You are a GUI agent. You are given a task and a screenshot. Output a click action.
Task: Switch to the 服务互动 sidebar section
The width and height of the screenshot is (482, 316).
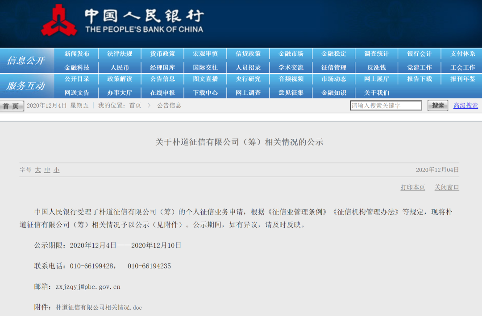click(27, 86)
